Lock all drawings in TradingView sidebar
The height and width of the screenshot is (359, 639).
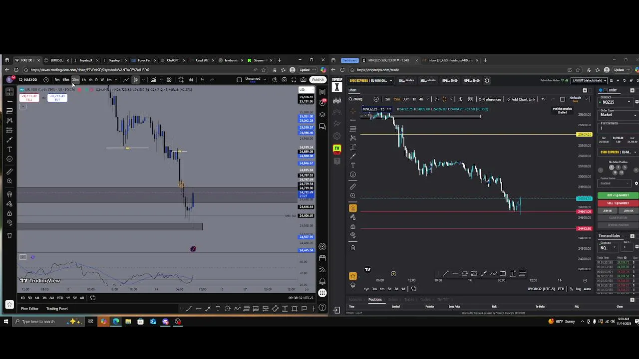pyautogui.click(x=9, y=213)
